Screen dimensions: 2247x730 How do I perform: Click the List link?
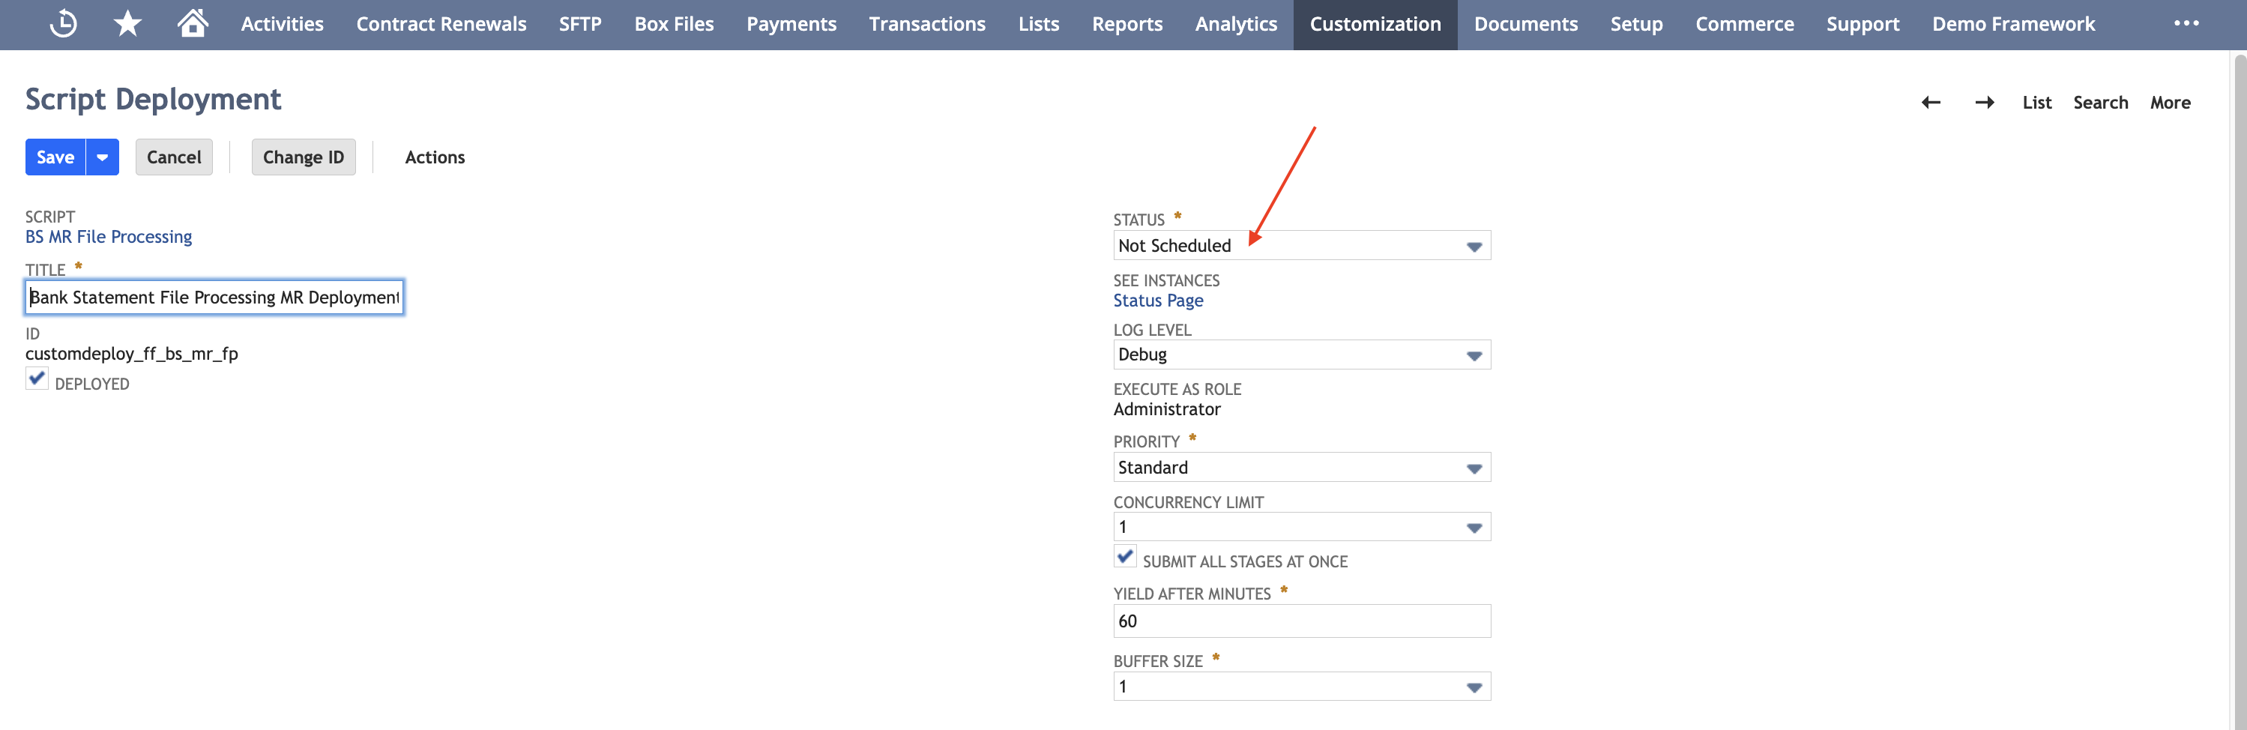point(2037,103)
